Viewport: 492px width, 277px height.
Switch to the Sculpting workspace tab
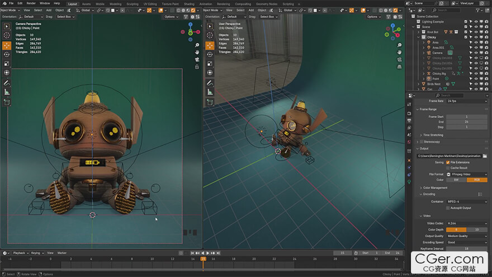(133, 3)
